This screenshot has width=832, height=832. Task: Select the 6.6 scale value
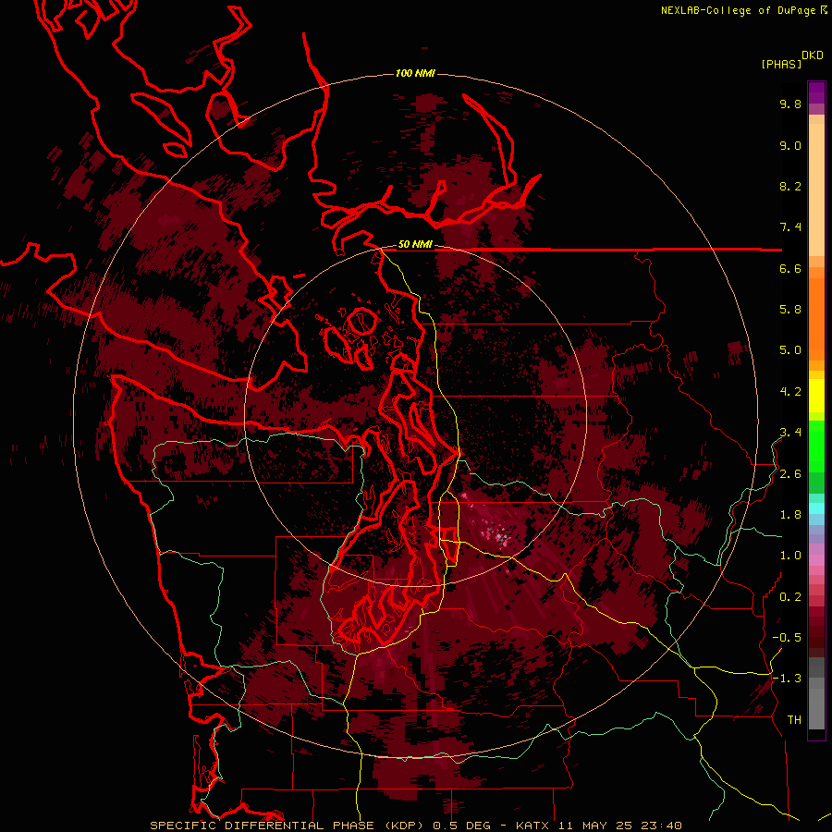click(790, 268)
